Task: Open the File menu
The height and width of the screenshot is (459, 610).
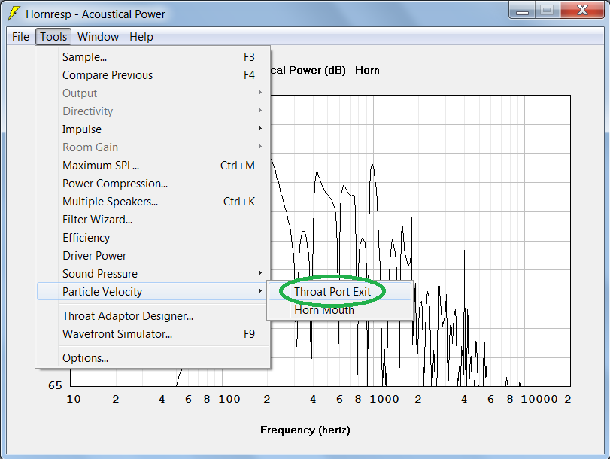Action: tap(20, 37)
